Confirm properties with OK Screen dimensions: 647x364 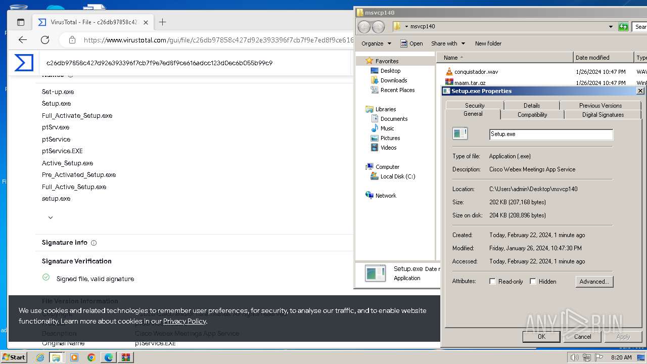(x=541, y=337)
